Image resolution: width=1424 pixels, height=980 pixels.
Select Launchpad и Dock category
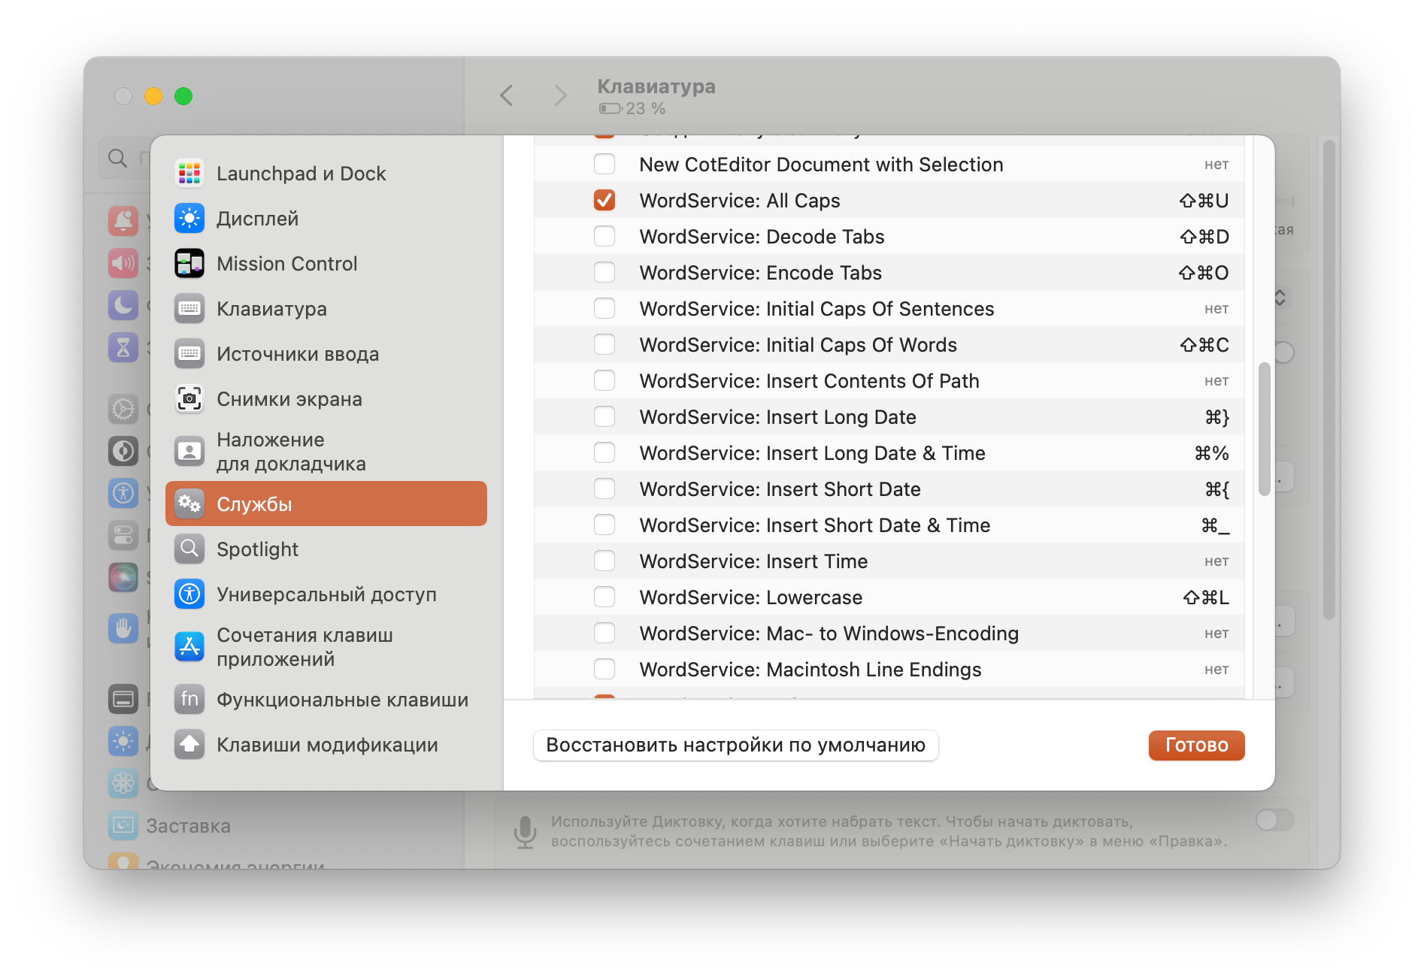[x=326, y=174]
